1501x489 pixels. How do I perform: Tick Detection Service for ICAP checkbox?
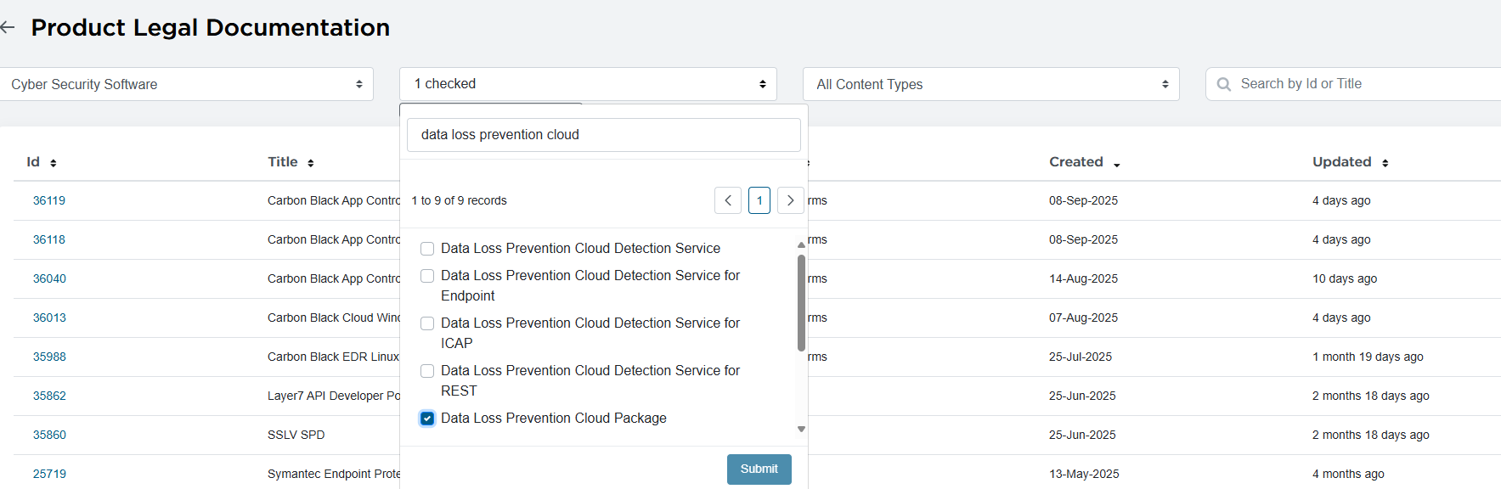tap(427, 323)
